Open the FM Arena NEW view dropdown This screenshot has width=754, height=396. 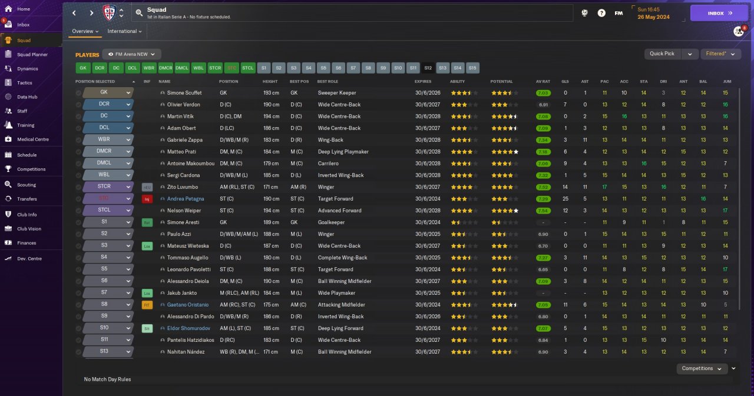click(x=131, y=54)
